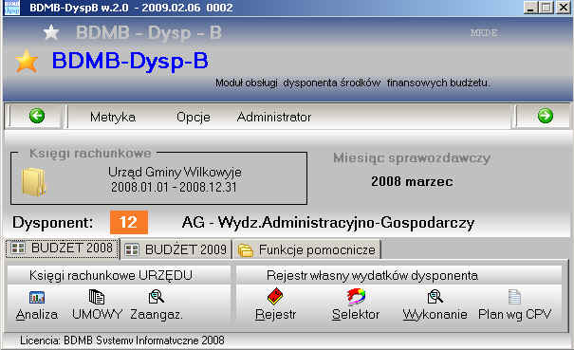Click AG - Wydz.Administracyjno-Gospodarczy name
574x350 pixels.
(328, 222)
